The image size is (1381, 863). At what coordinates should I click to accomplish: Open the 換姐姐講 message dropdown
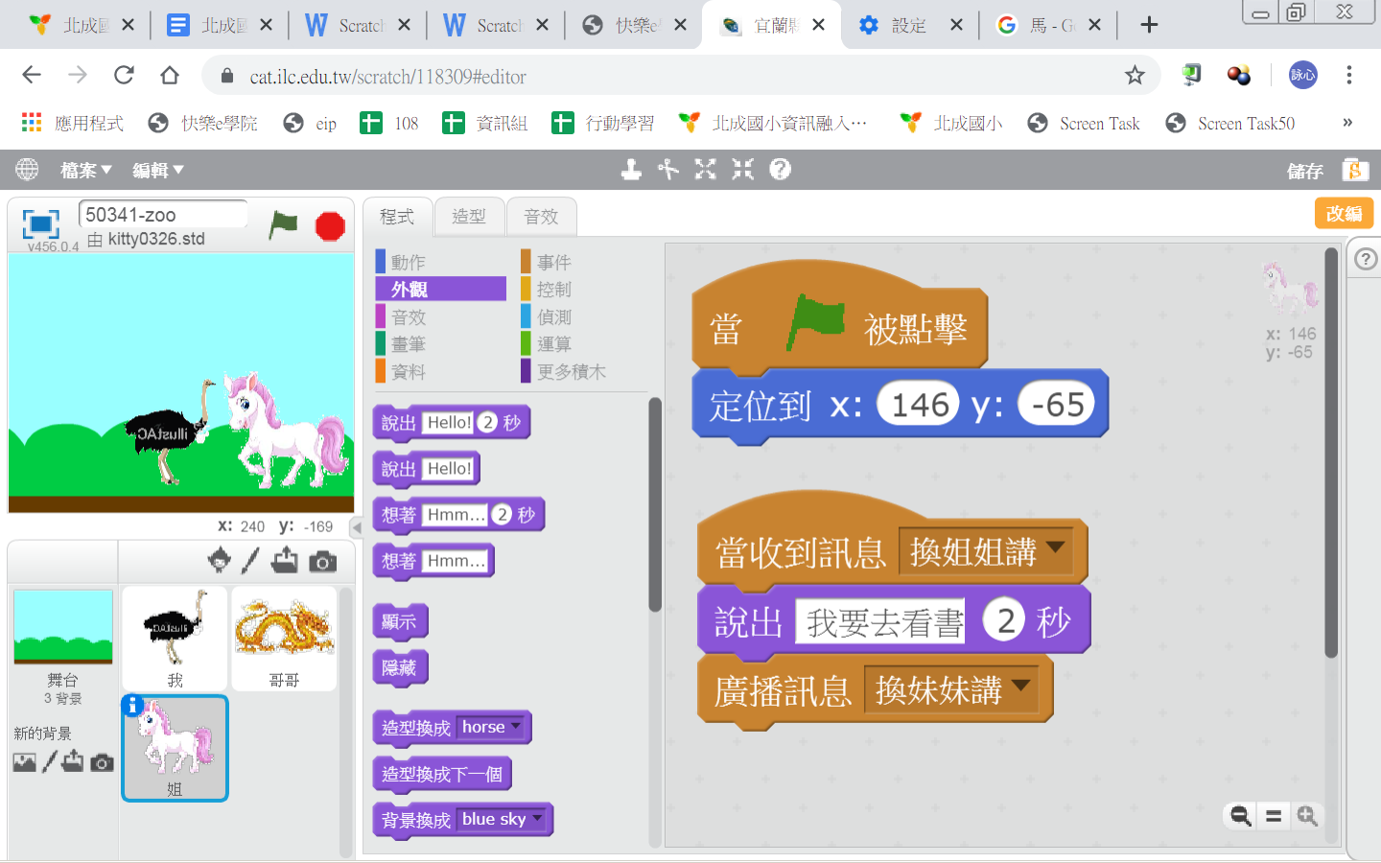pyautogui.click(x=986, y=551)
